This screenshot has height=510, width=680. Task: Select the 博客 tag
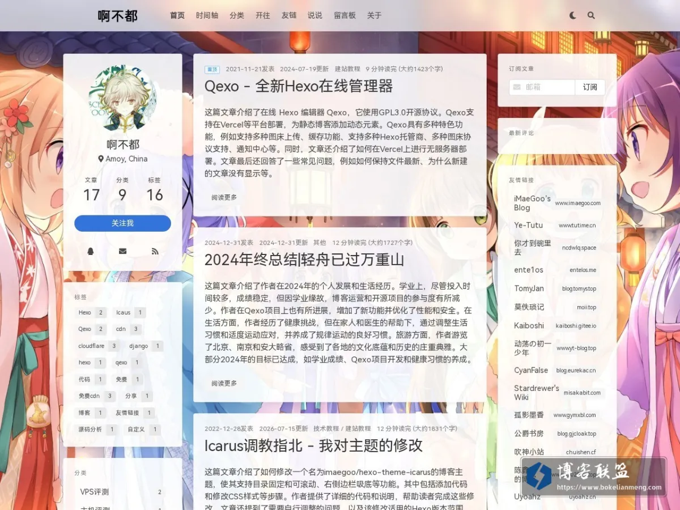pyautogui.click(x=91, y=413)
